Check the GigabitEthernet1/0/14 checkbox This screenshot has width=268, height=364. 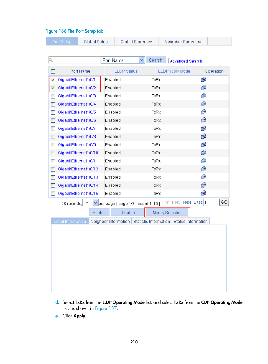pyautogui.click(x=53, y=186)
